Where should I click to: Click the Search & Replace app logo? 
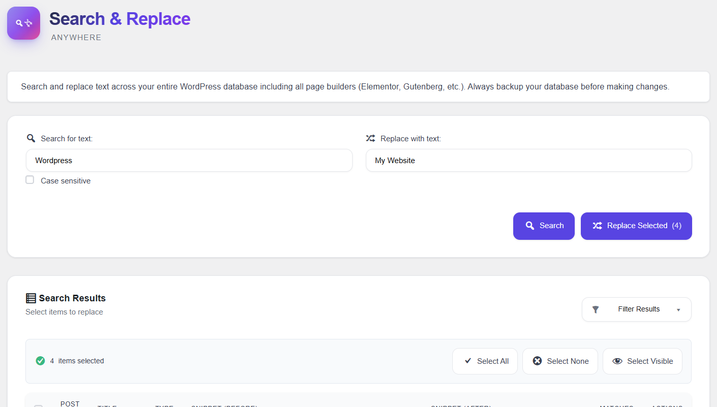23,23
